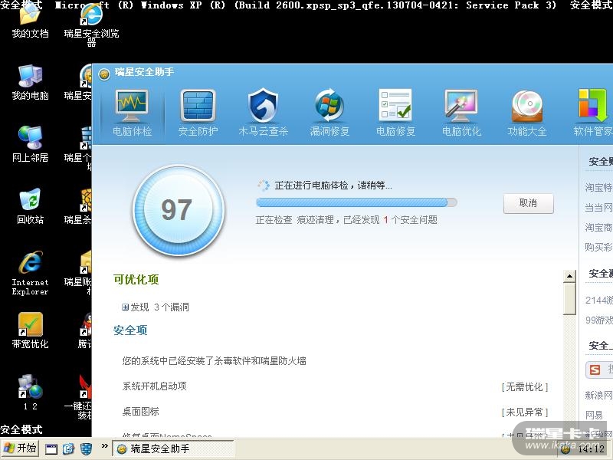Select the 桌面图标 row

click(x=335, y=412)
